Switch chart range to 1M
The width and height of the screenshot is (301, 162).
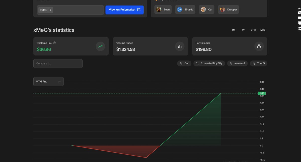[234, 30]
